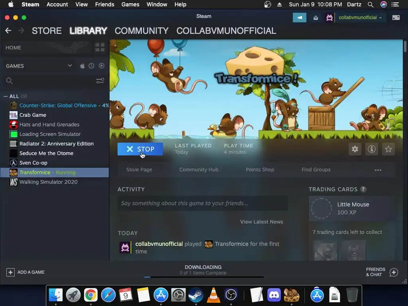Screen dimensions: 408x306
Task: Open Discord from the dock
Action: [274, 295]
